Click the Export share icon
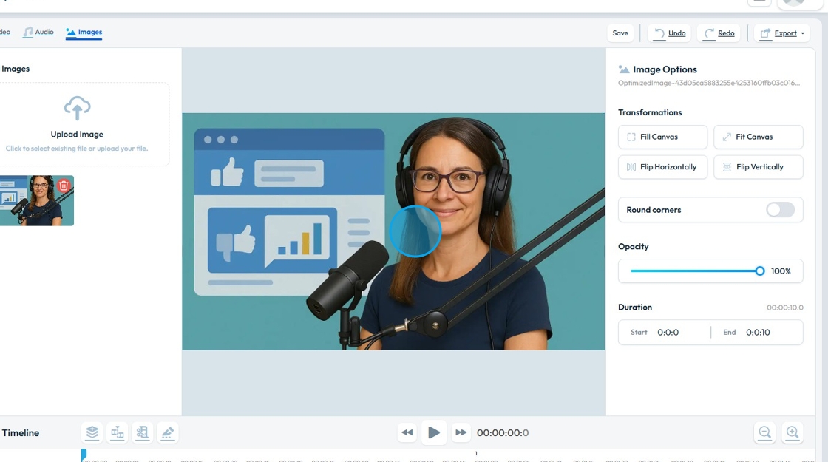Screen dimensions: 828x462 (765, 33)
